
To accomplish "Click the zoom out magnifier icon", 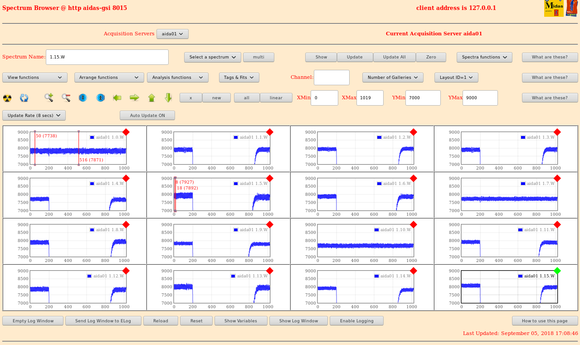I will coord(66,97).
